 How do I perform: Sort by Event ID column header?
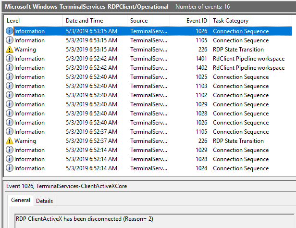(190, 21)
